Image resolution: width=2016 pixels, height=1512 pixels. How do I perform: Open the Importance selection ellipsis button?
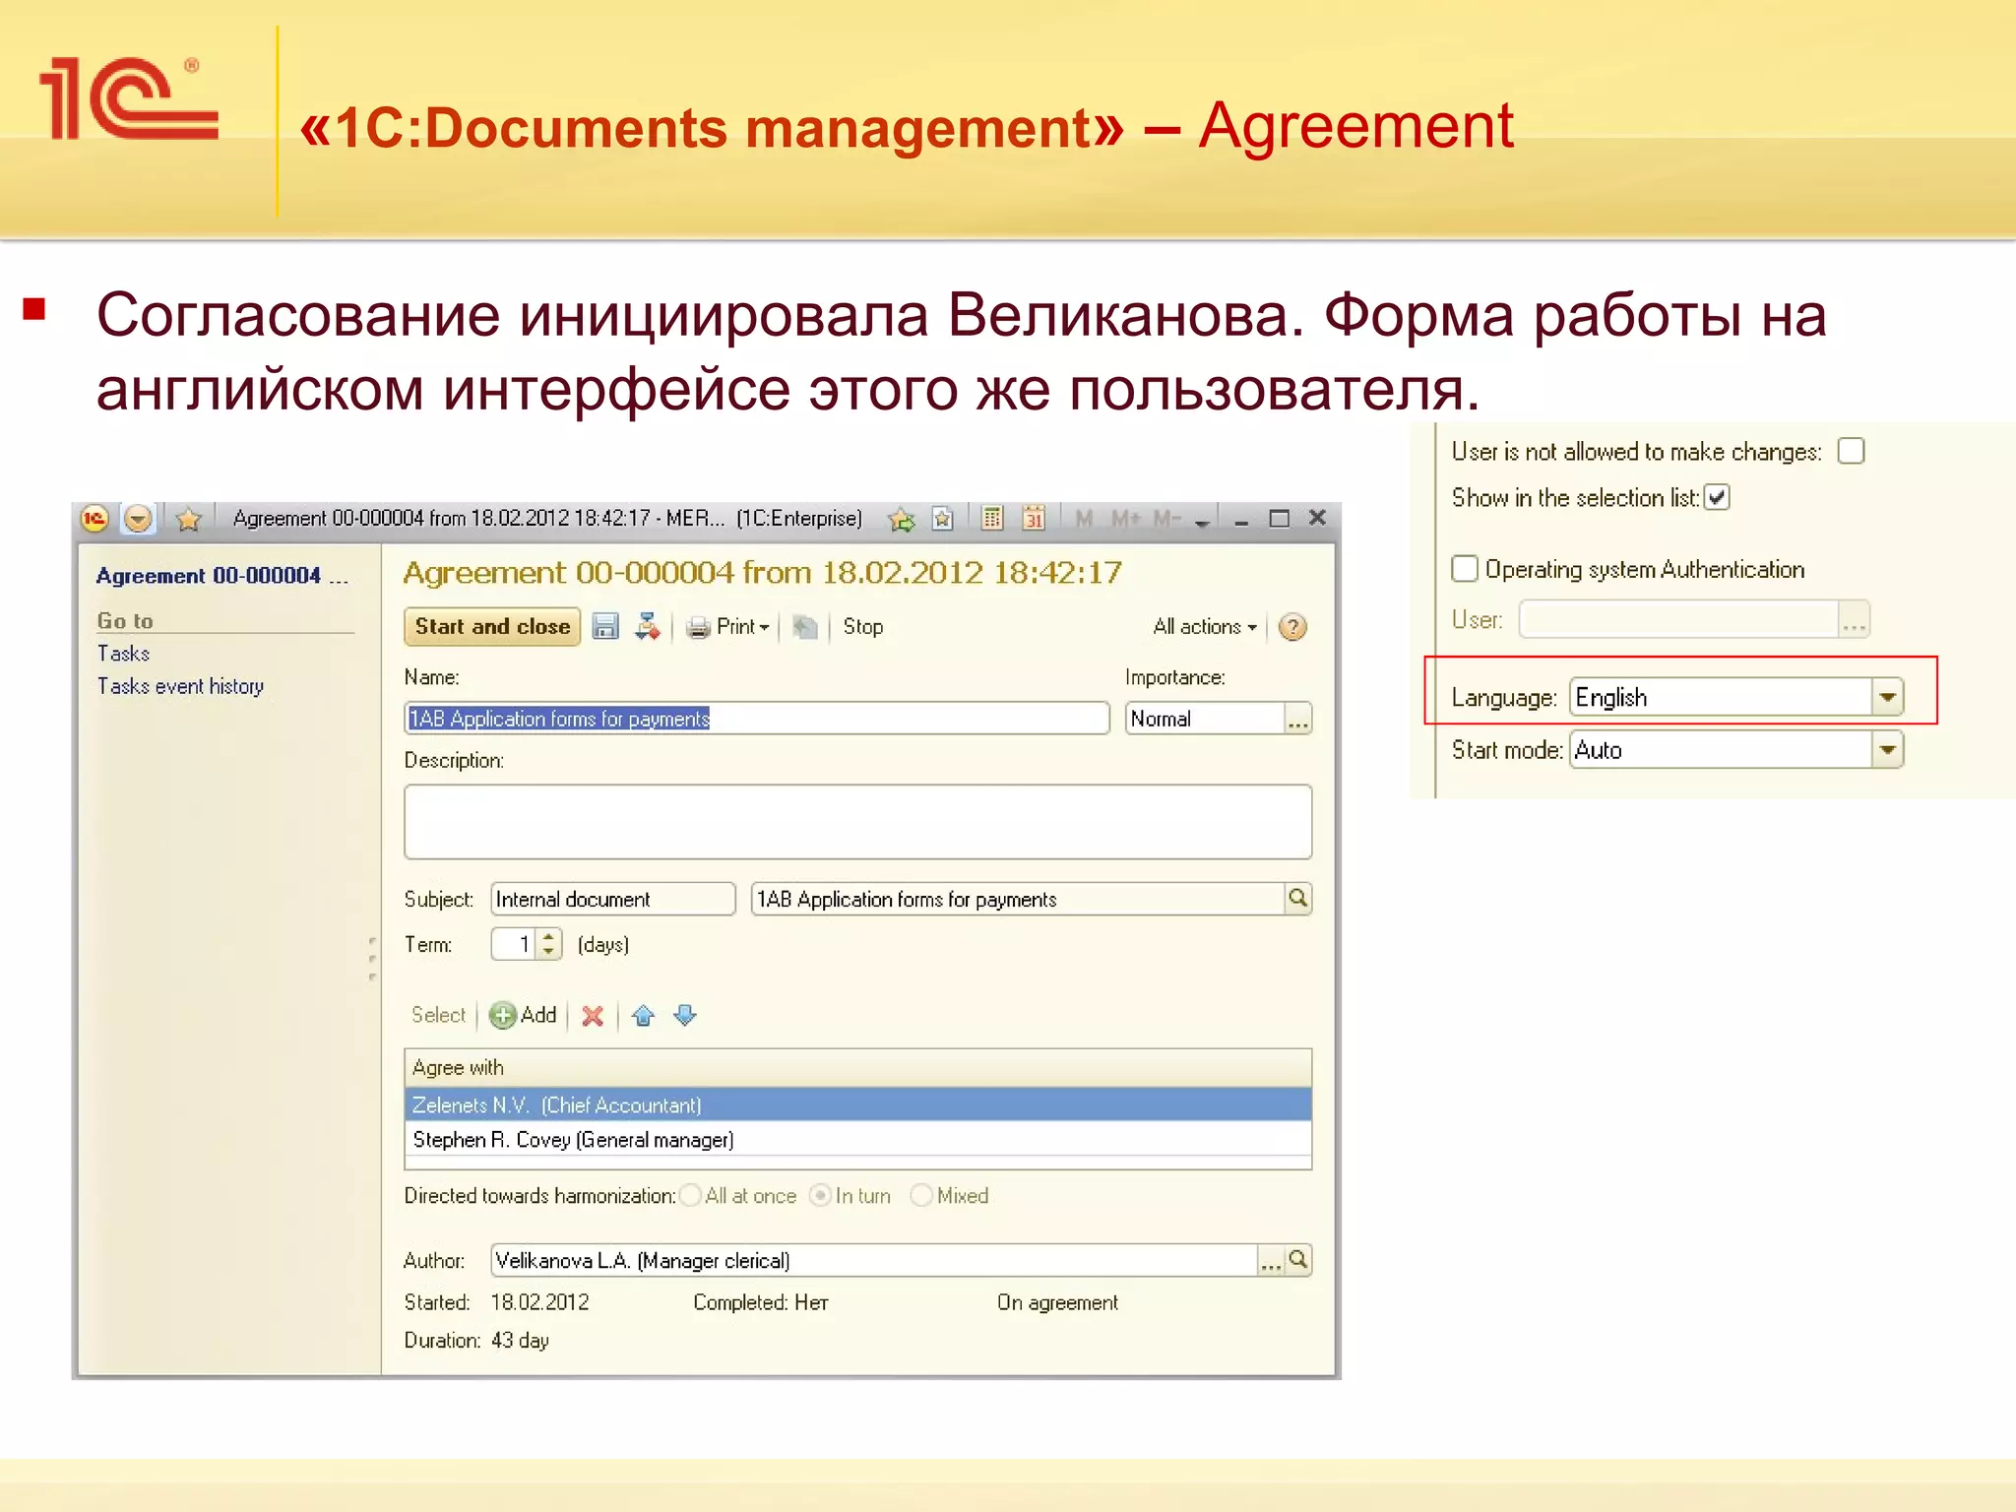pos(1298,720)
